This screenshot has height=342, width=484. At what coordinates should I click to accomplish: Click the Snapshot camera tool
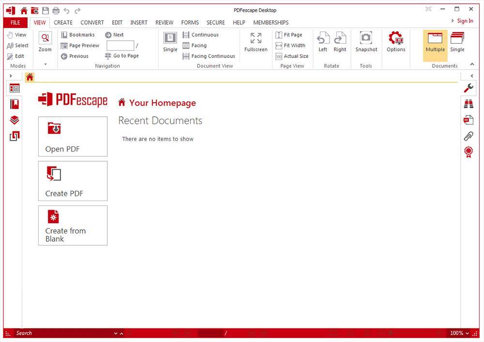pyautogui.click(x=366, y=42)
